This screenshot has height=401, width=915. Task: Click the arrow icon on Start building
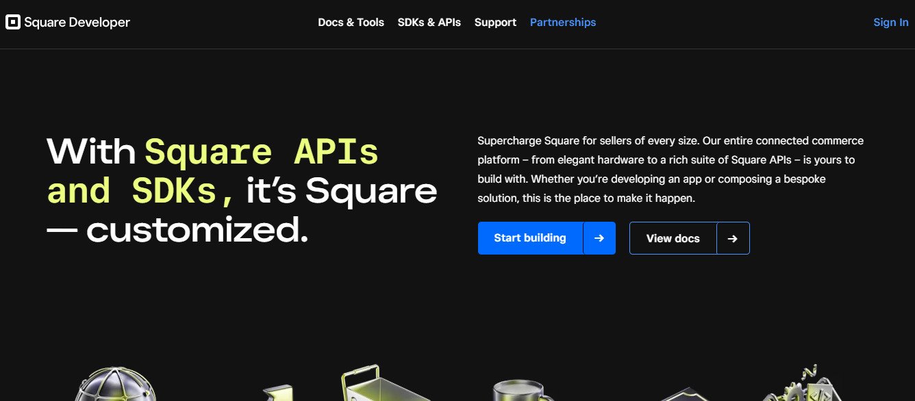599,238
